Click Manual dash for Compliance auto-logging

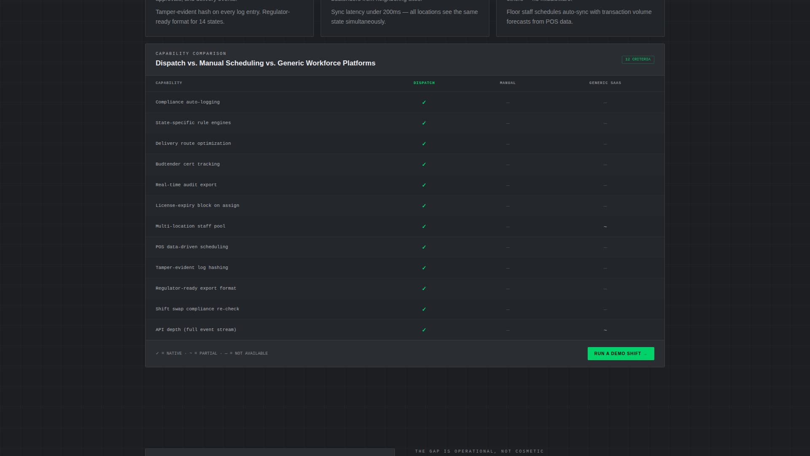508,103
